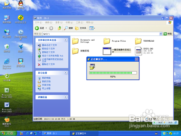This screenshot has width=181, height=136.
Task: Open the 帮助 (Help) menu
Action: [90, 22]
